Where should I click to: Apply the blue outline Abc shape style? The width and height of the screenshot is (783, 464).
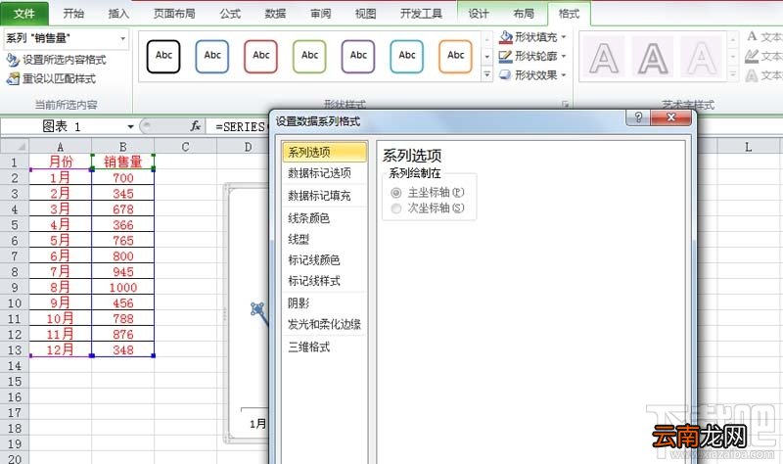(x=211, y=57)
